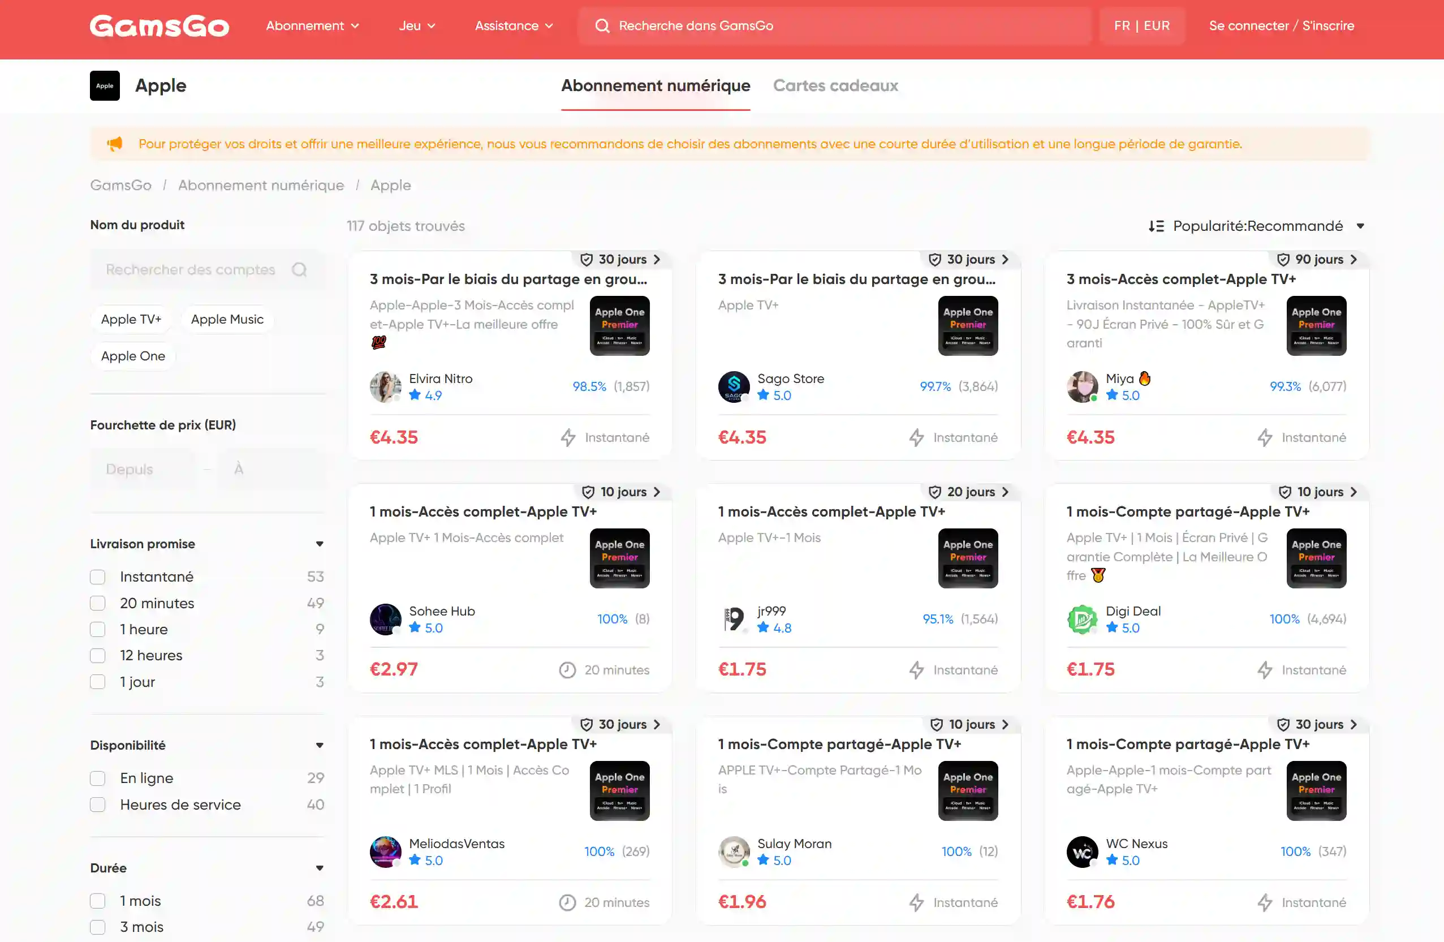Enable the En ligne availability checkbox
This screenshot has width=1444, height=942.
(x=98, y=778)
